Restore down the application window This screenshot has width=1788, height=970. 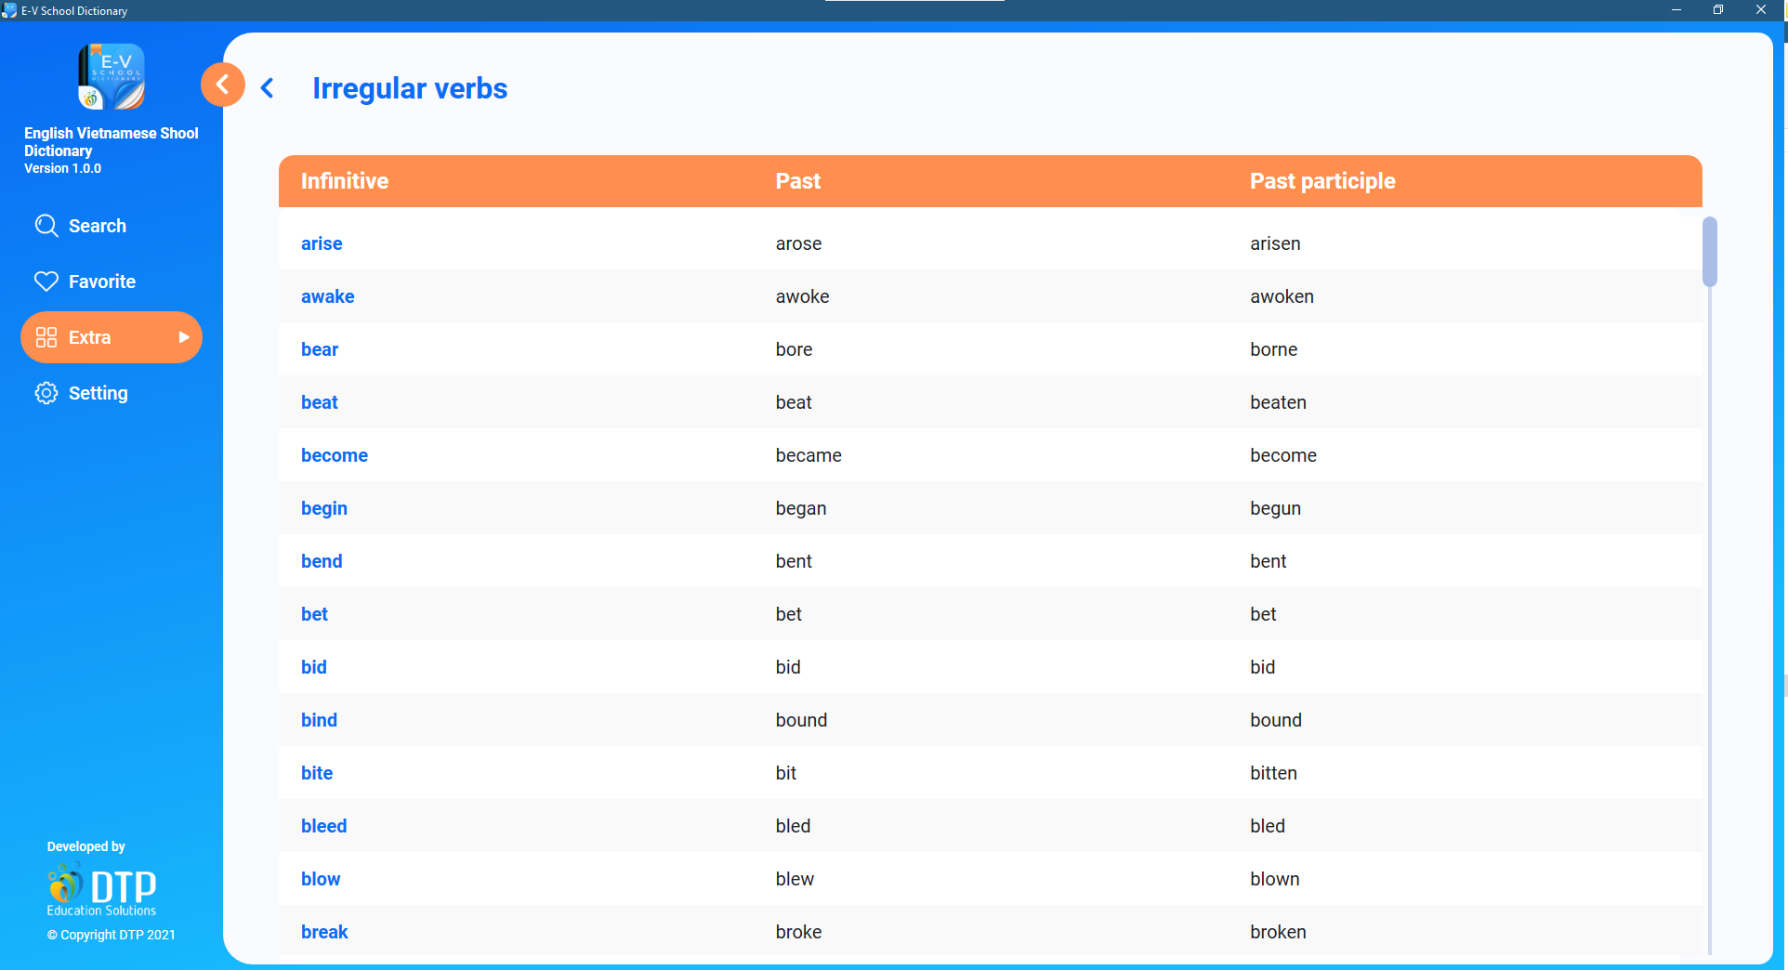coord(1718,10)
